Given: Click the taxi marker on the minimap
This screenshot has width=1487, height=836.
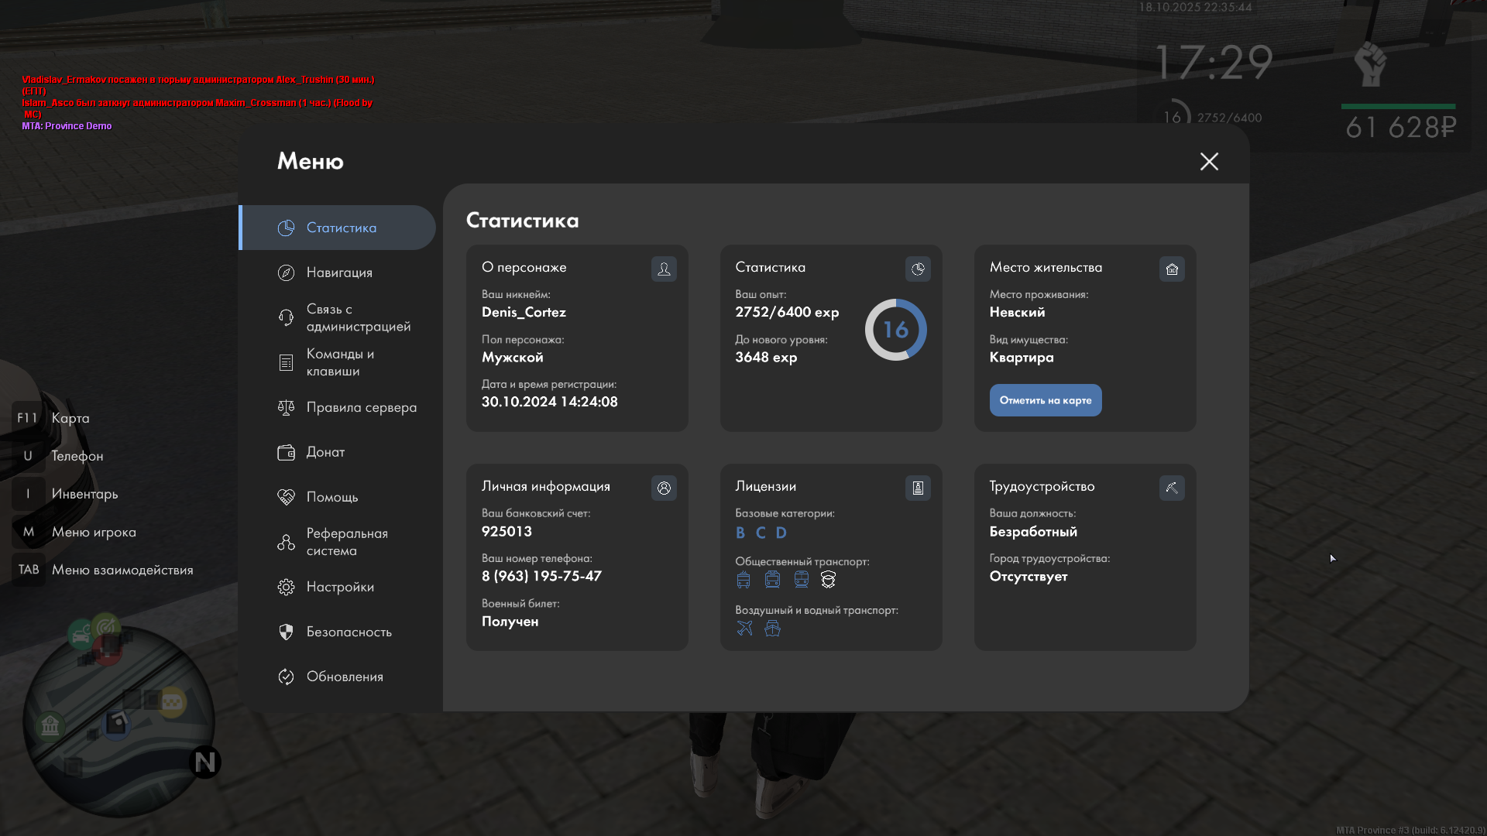Looking at the screenshot, I should [172, 701].
